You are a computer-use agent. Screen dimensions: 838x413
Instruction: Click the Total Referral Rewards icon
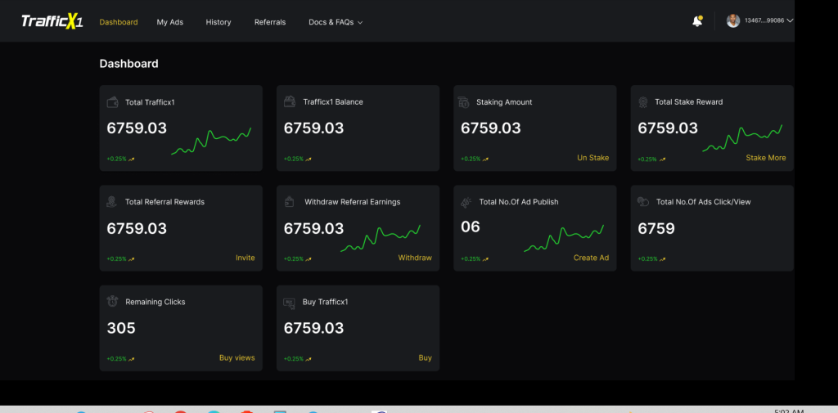click(112, 202)
